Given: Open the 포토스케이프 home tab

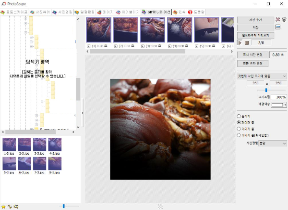Looking at the screenshot, I should [x=14, y=12].
